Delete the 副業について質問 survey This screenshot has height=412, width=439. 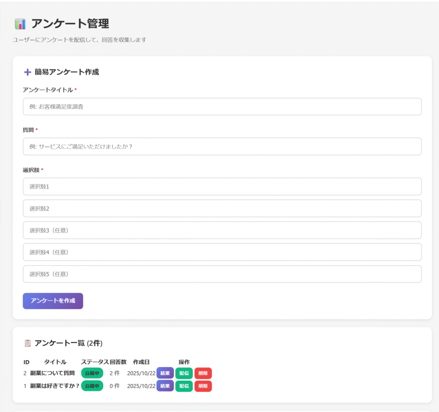[x=203, y=373]
